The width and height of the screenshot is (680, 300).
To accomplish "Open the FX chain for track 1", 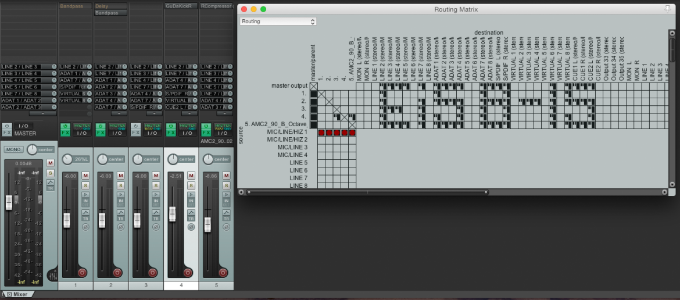I will [x=65, y=133].
